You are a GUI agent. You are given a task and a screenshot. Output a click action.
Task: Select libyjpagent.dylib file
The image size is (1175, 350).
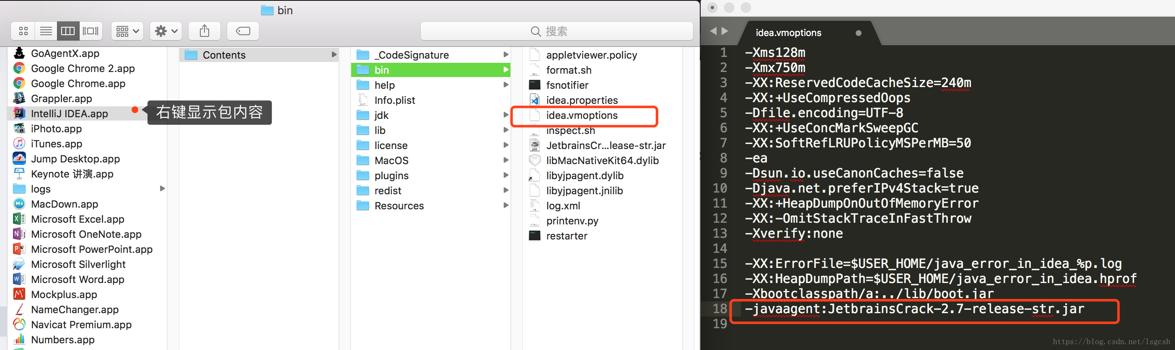(584, 175)
